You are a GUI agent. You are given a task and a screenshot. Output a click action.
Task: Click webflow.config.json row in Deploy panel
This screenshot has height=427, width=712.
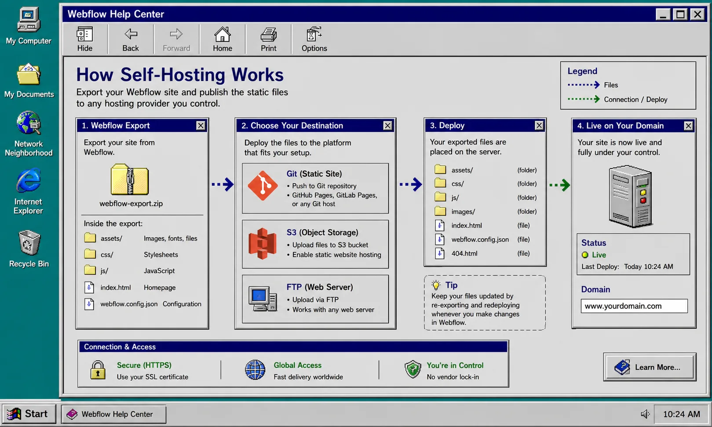click(x=486, y=239)
